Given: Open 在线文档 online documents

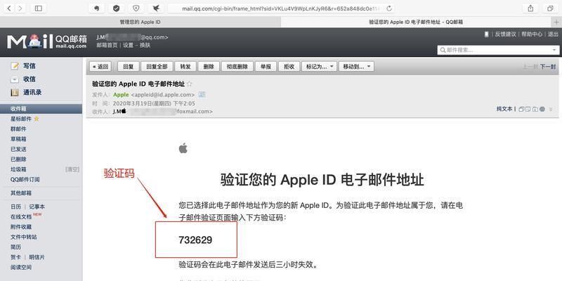Looking at the screenshot, I should [x=21, y=217].
